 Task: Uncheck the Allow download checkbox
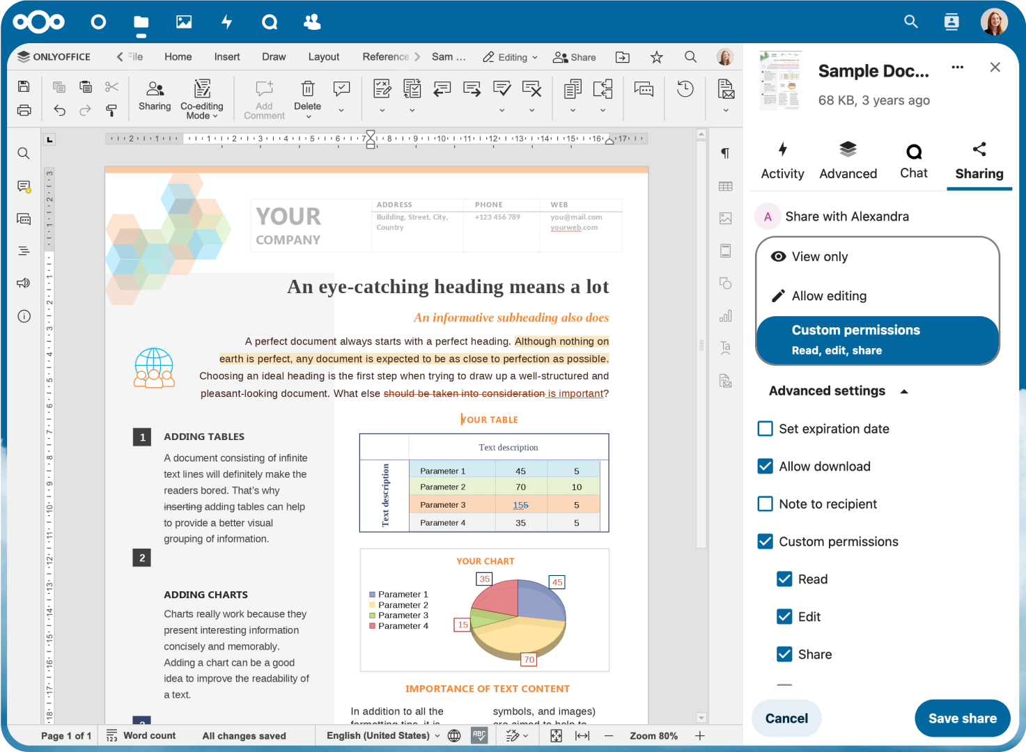point(765,467)
